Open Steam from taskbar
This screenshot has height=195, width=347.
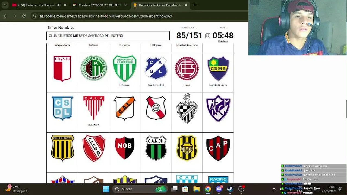230,189
